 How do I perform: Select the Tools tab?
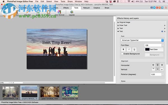coord(76,8)
